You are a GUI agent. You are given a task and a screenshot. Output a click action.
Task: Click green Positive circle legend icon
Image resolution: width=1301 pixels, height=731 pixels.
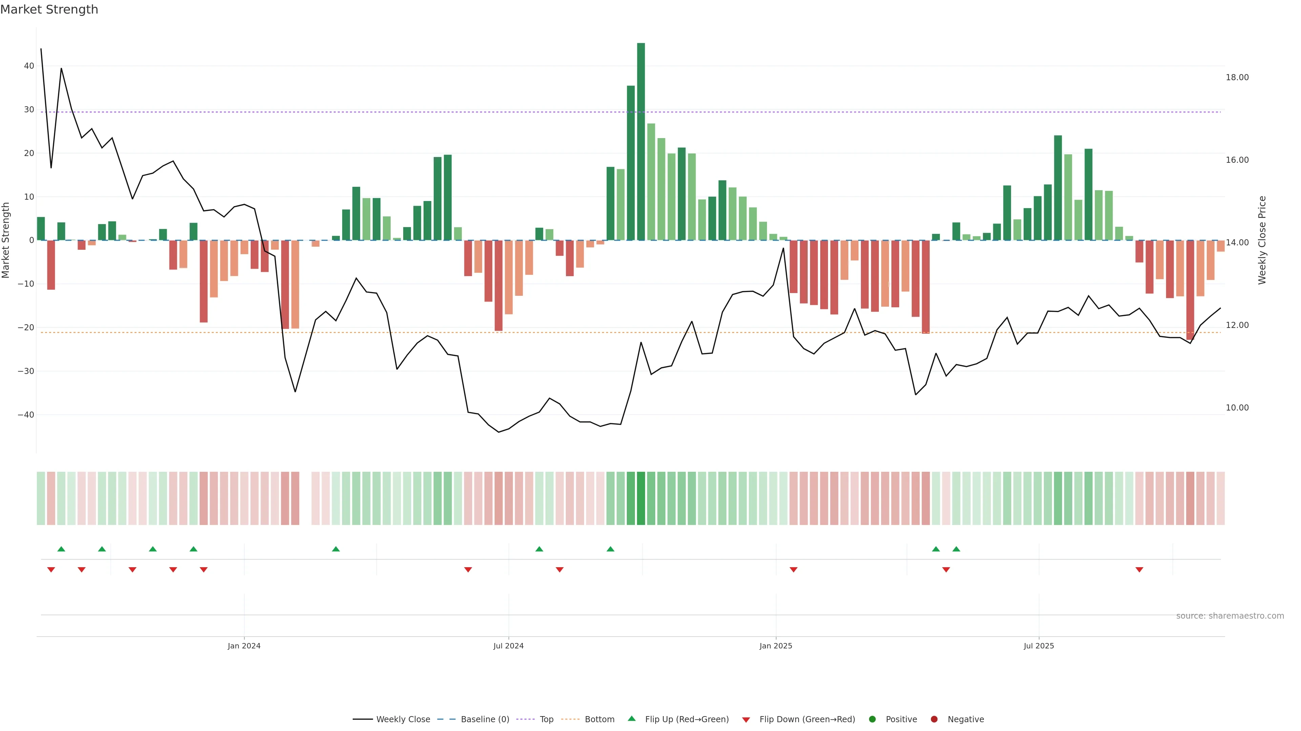click(x=872, y=719)
